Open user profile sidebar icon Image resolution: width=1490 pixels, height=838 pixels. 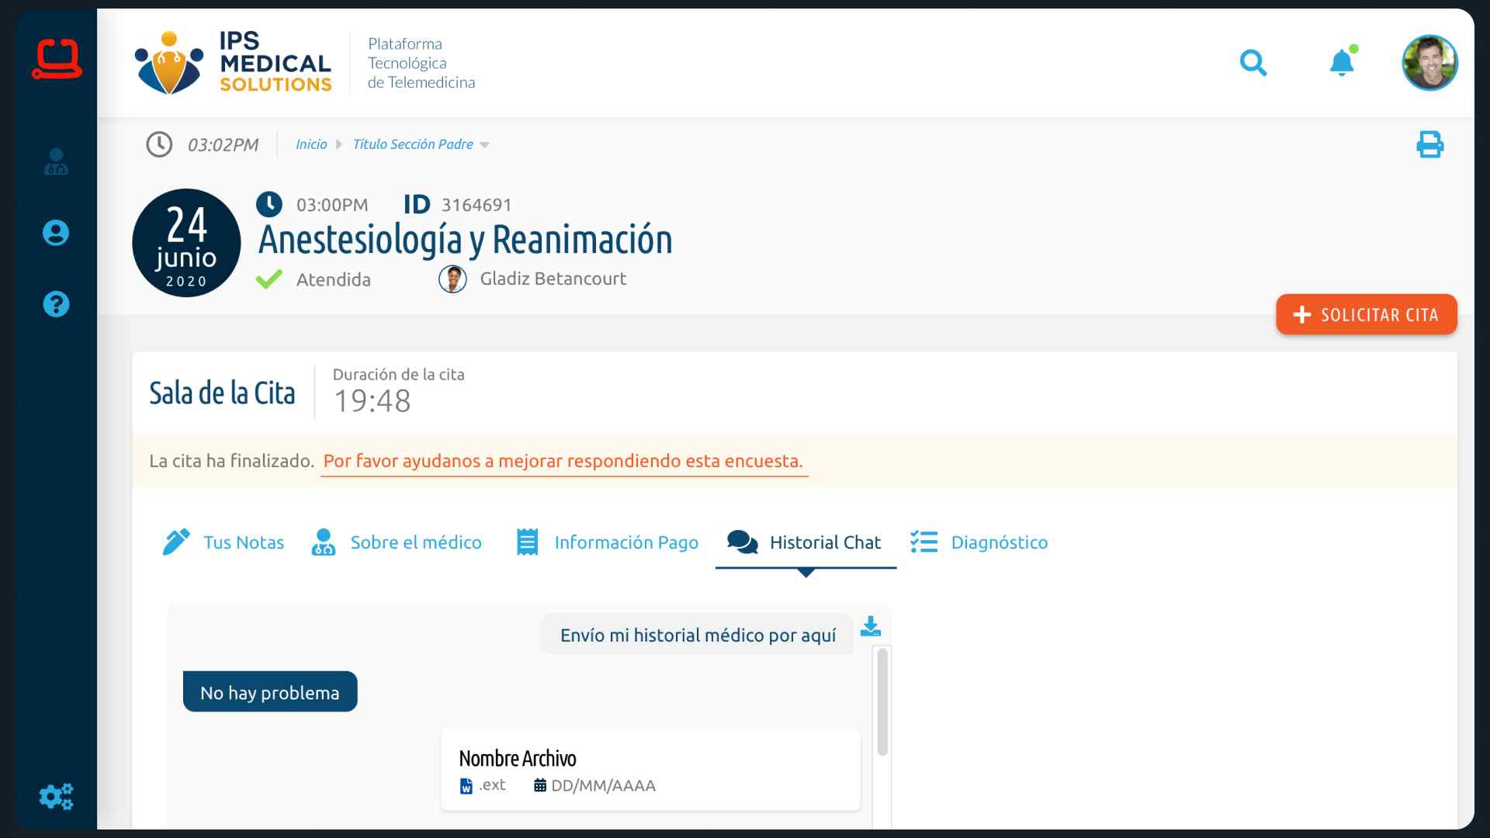pyautogui.click(x=56, y=233)
